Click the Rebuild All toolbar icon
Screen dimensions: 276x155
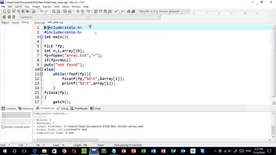pos(110,12)
